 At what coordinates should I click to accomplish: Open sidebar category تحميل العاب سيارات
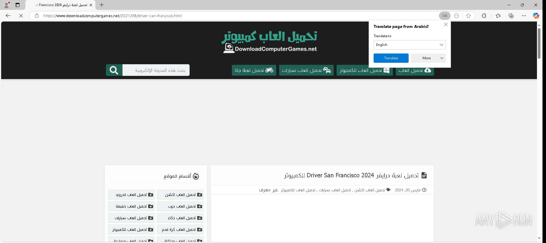tap(131, 218)
